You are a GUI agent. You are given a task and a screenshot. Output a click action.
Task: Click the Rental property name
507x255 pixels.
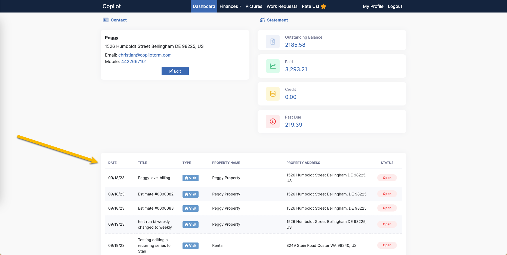tap(218, 245)
